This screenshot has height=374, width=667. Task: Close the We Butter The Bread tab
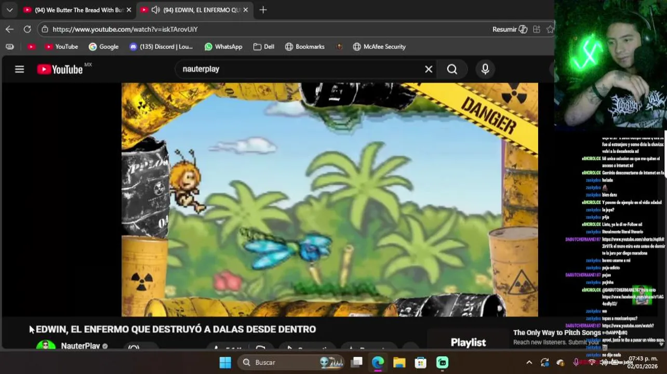pos(129,10)
